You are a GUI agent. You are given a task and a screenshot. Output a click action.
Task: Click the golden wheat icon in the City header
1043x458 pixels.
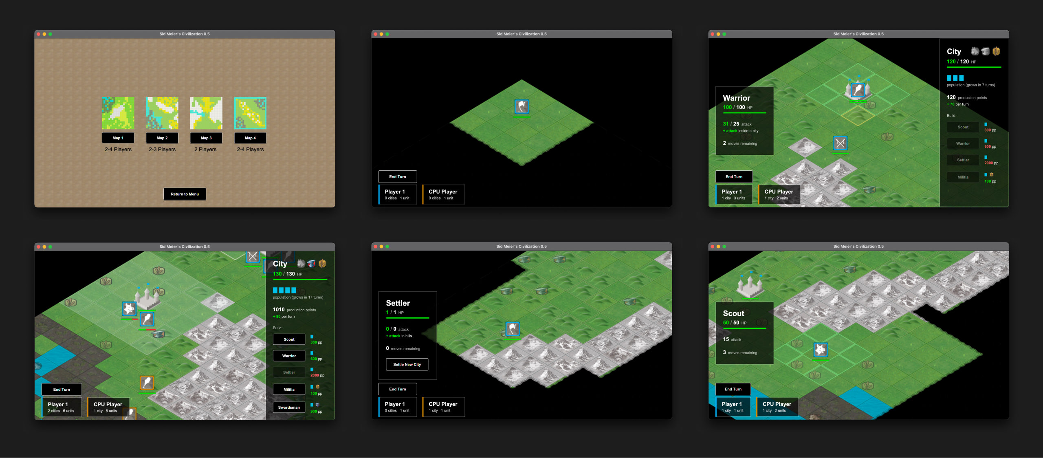tap(997, 51)
